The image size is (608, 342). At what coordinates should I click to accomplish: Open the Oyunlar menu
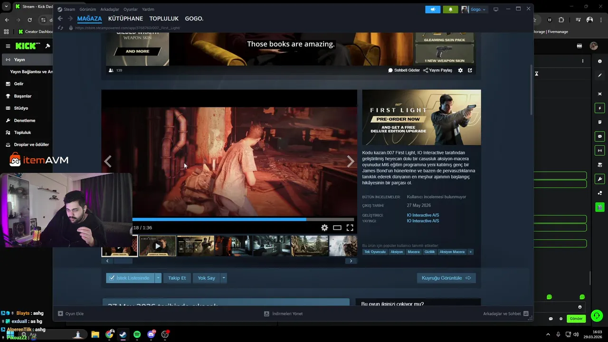pyautogui.click(x=131, y=9)
